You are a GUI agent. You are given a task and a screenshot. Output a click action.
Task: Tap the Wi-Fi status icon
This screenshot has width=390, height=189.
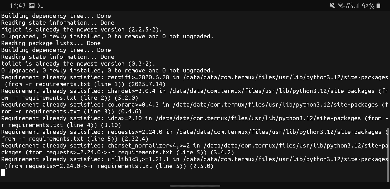coord(341,6)
